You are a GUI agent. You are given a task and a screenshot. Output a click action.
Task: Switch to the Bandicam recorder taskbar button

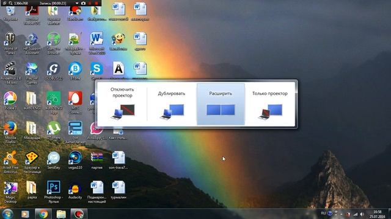(79, 214)
